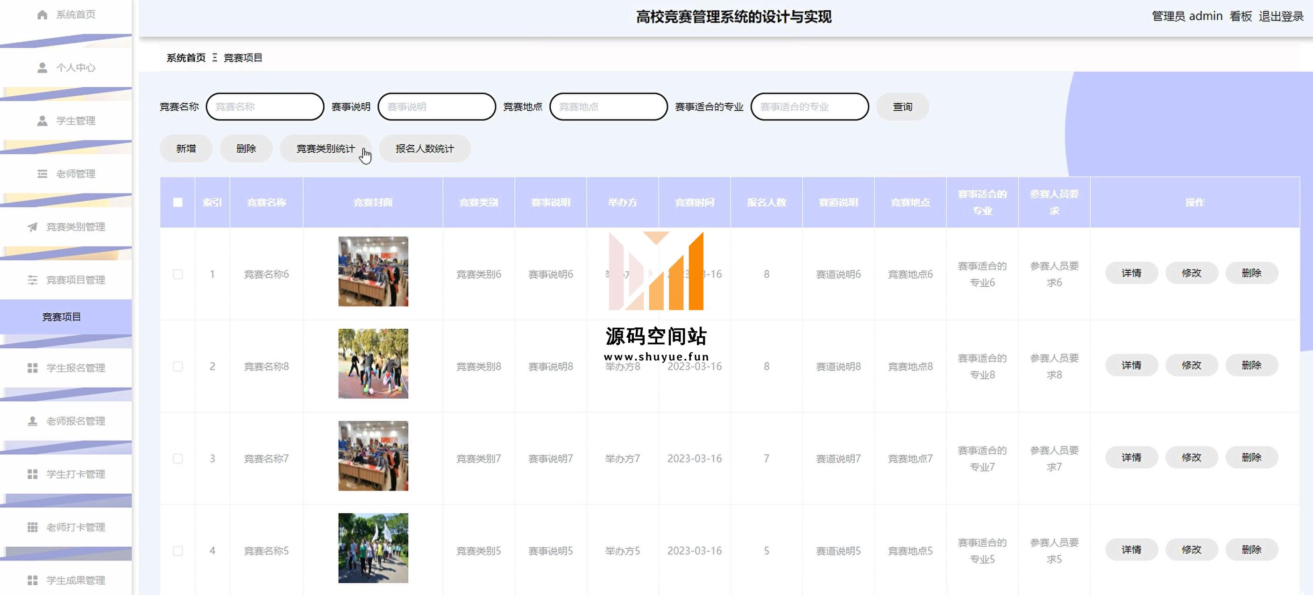Click the 查询 search button

click(902, 106)
